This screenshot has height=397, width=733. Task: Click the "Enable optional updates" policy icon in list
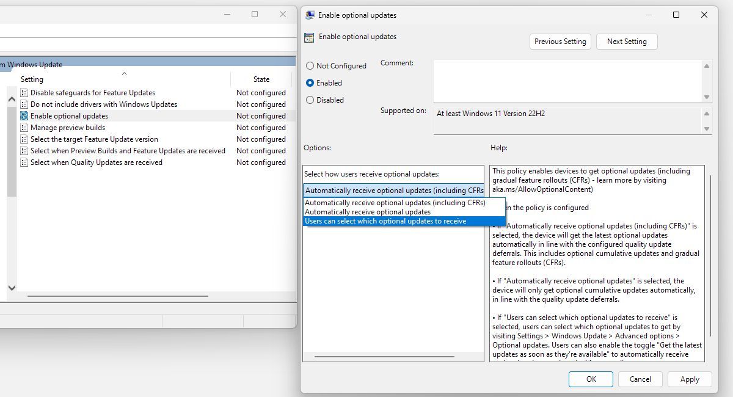tap(23, 115)
